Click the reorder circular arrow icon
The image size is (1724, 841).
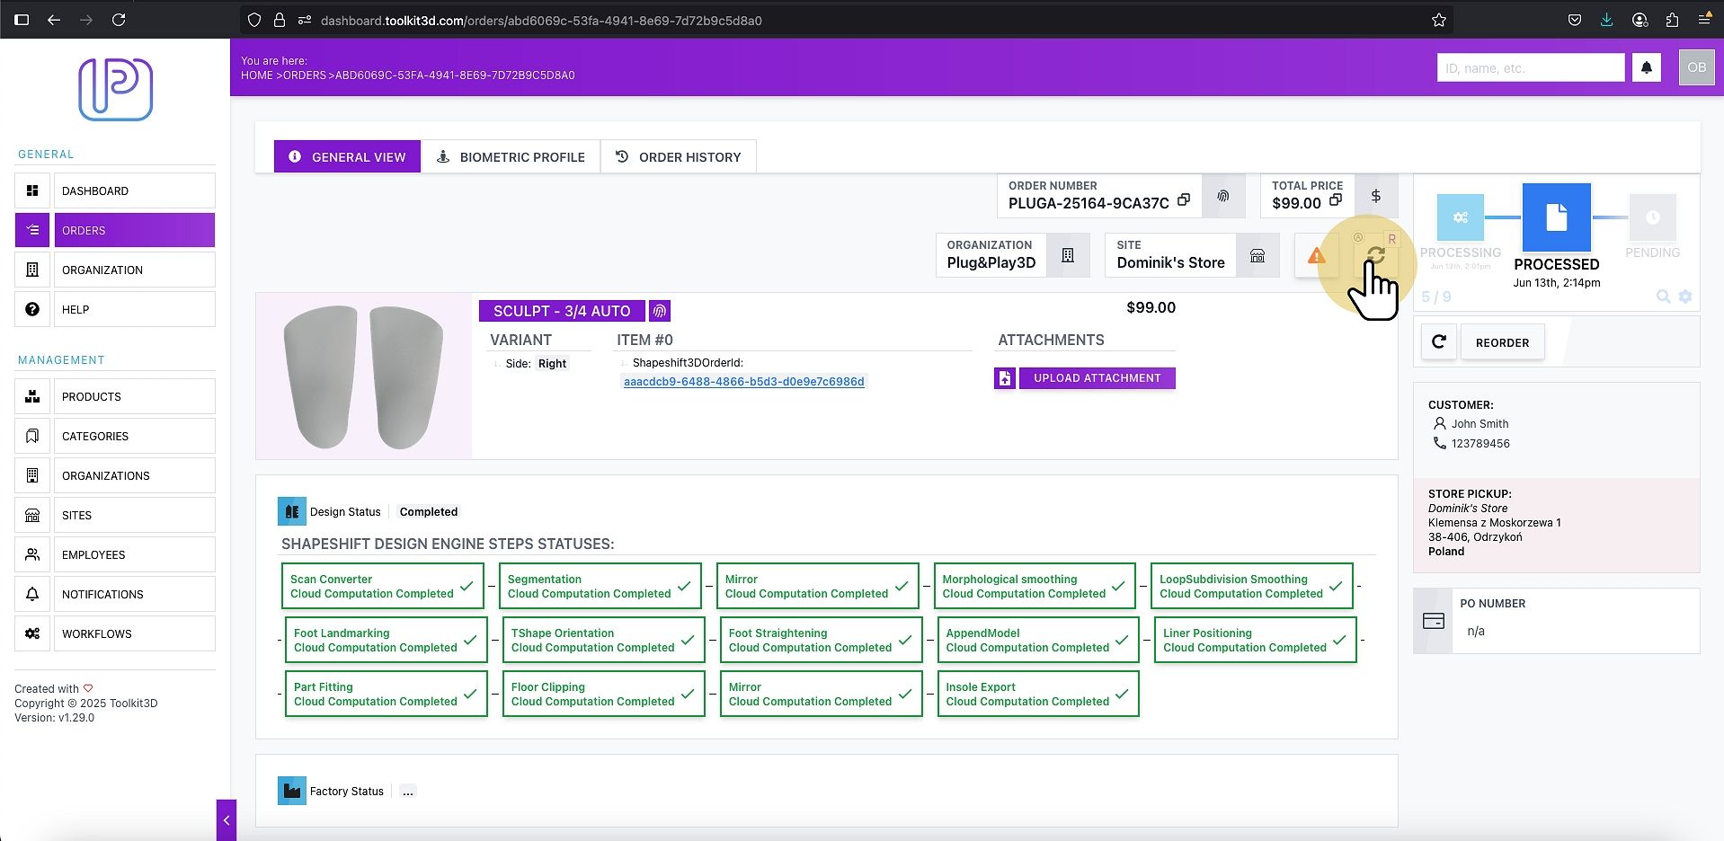coord(1439,342)
